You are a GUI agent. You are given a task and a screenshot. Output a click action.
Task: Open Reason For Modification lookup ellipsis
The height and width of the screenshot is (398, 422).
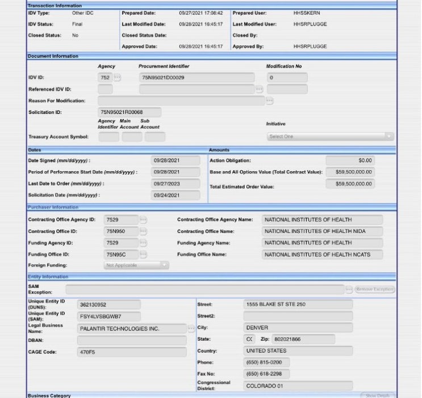click(270, 101)
